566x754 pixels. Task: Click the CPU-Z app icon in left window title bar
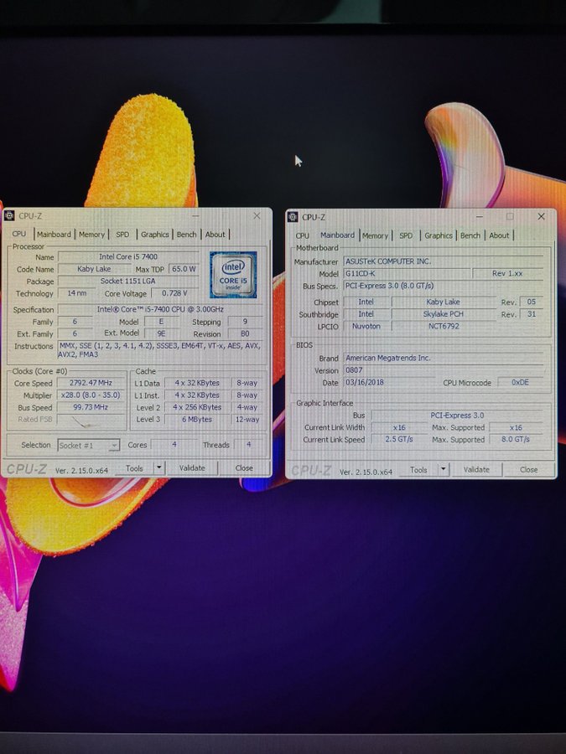point(8,216)
